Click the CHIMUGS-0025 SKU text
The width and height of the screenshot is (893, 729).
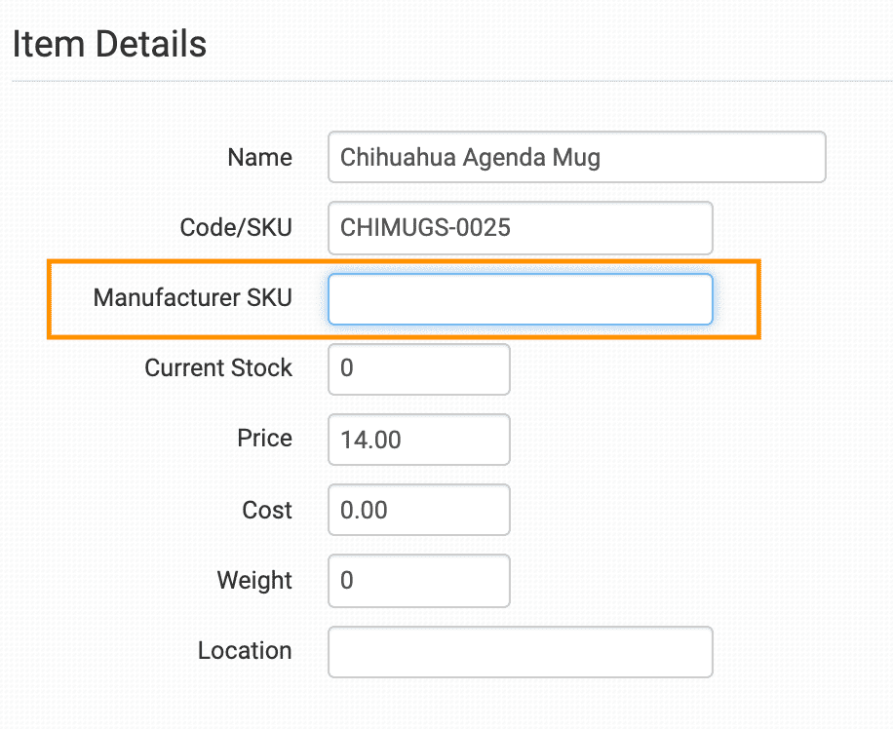(x=425, y=228)
